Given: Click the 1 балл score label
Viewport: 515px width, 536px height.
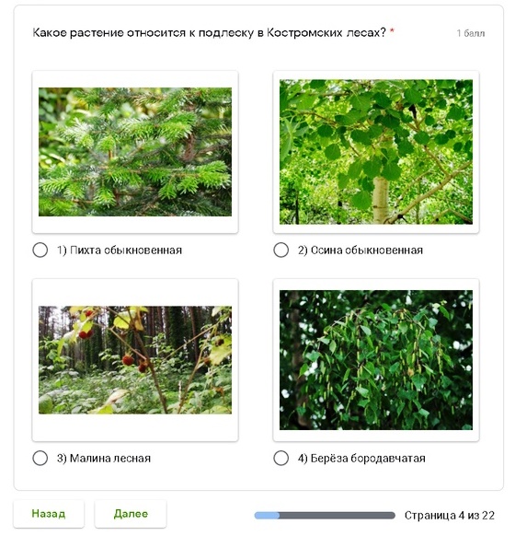Looking at the screenshot, I should [471, 33].
